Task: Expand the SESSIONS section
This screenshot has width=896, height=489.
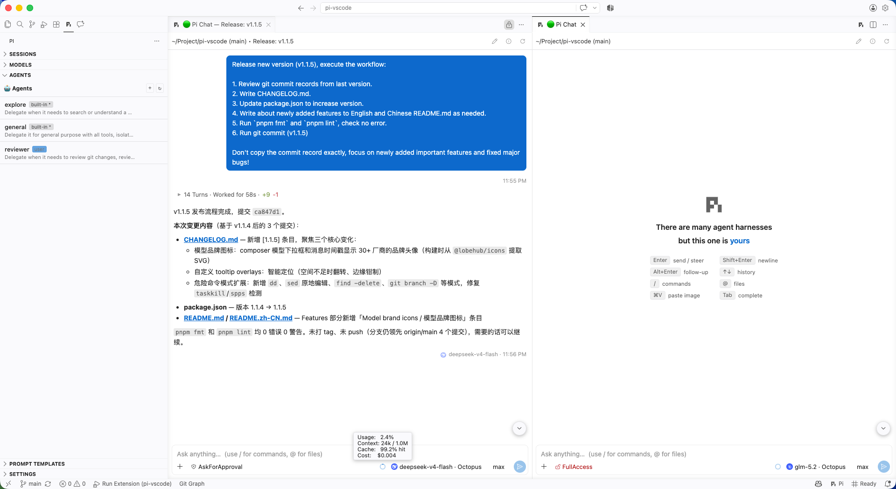Action: coord(84,54)
